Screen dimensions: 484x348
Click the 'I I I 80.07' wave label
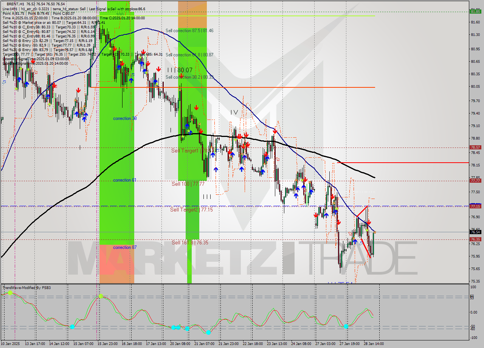point(180,70)
